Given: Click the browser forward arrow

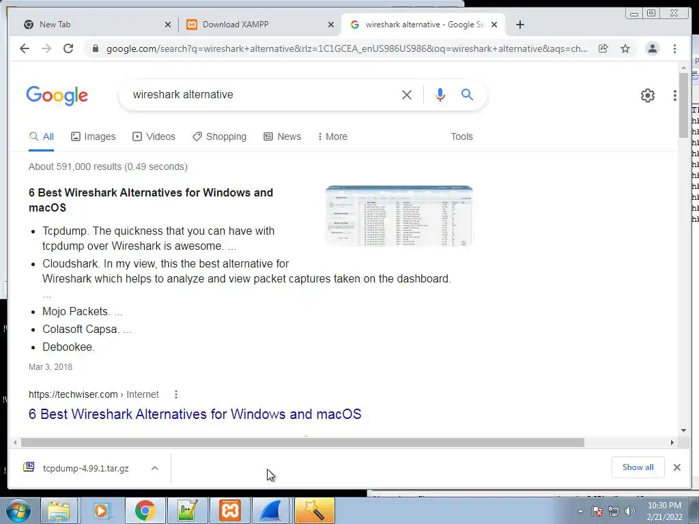Looking at the screenshot, I should [x=46, y=48].
